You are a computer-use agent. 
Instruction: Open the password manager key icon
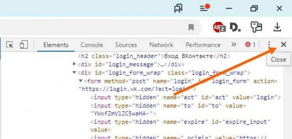[256, 27]
